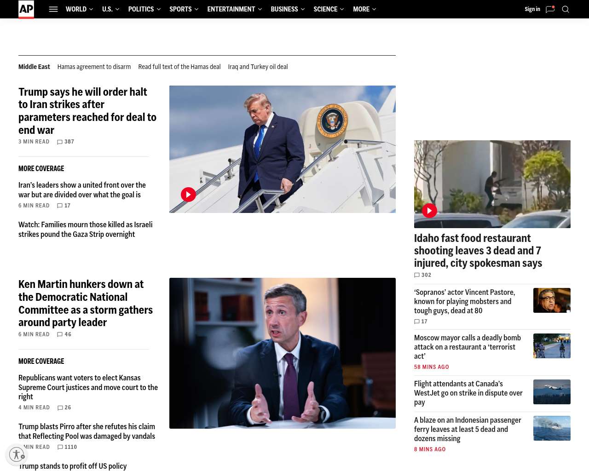
Task: Click the burning ferry thumbnail image
Action: (x=552, y=428)
